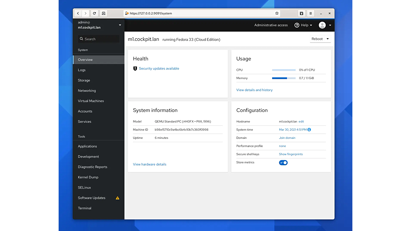The width and height of the screenshot is (411, 231).
Task: Click the Security updates available link
Action: pyautogui.click(x=159, y=68)
